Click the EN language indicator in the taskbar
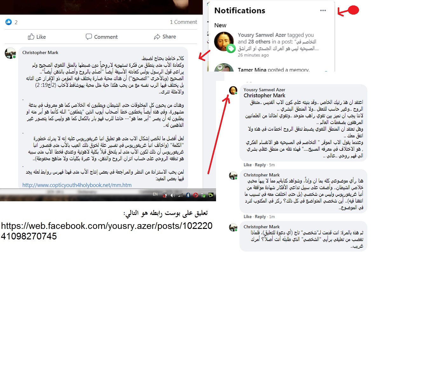This screenshot has height=372, width=434. pos(155,194)
